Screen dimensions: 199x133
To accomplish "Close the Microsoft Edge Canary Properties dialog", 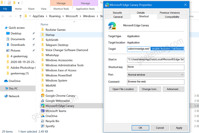I will 185,5.
